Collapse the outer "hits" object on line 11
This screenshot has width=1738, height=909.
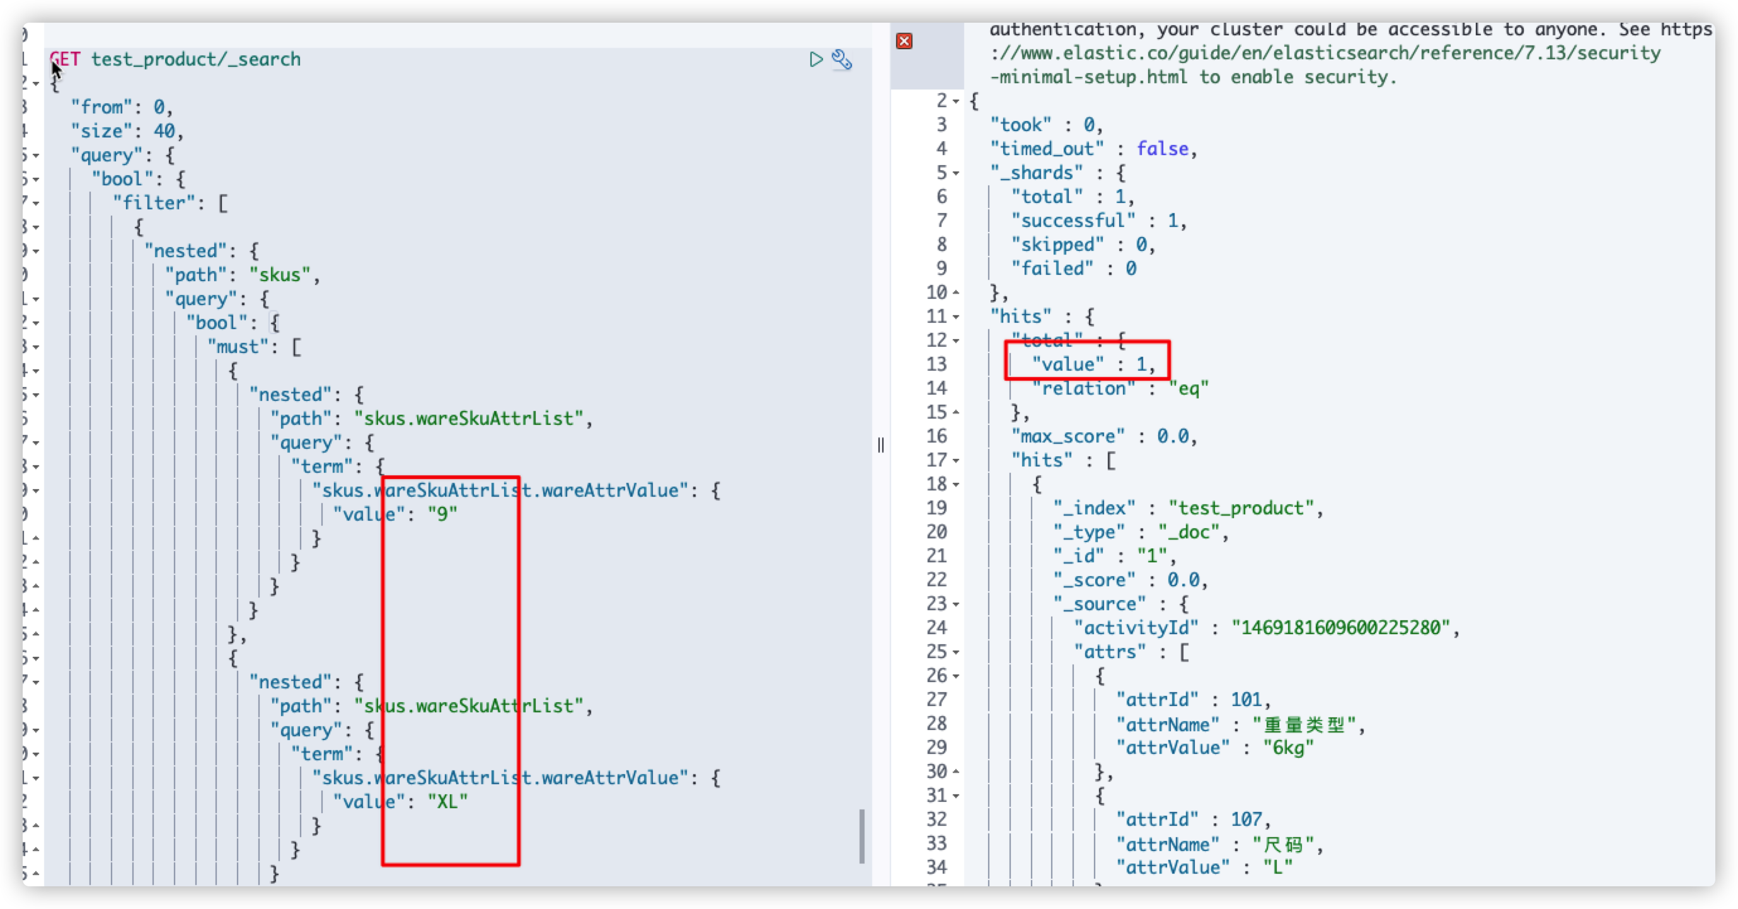tap(956, 317)
